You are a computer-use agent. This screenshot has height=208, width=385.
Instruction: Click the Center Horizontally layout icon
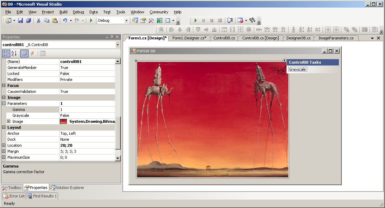(328, 30)
